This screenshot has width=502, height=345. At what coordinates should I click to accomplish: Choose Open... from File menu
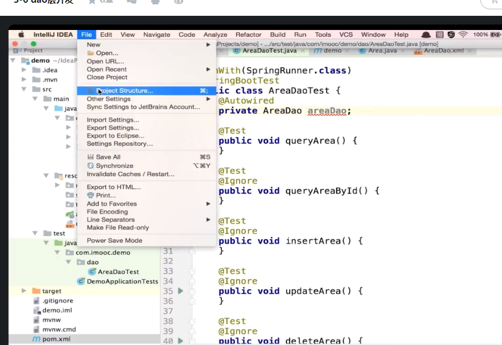(147, 53)
